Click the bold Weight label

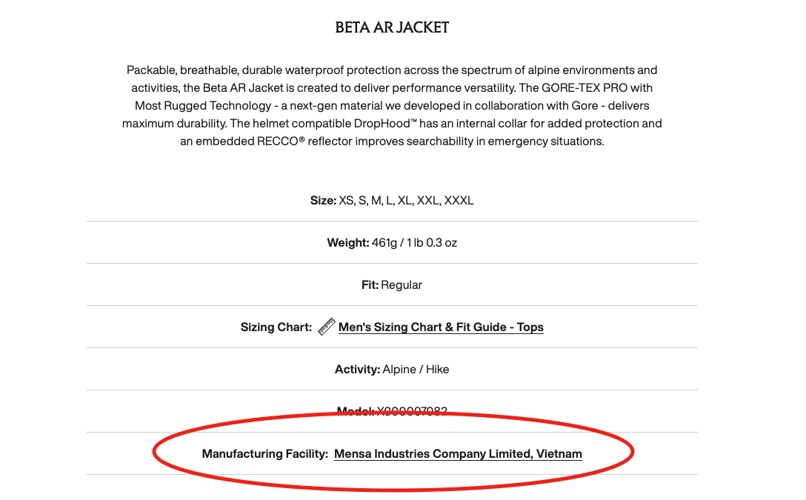(347, 243)
